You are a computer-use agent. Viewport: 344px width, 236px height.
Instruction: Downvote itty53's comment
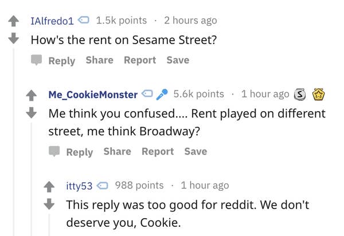coord(51,203)
